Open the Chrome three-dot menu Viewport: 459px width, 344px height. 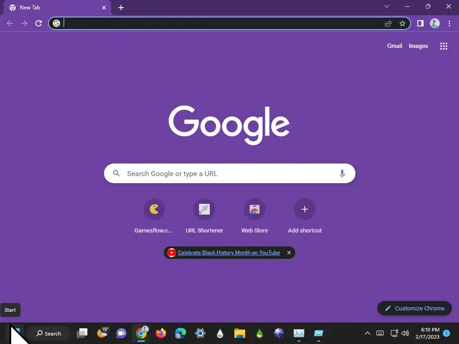[449, 23]
